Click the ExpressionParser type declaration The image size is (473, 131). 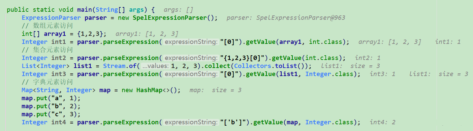(51, 17)
